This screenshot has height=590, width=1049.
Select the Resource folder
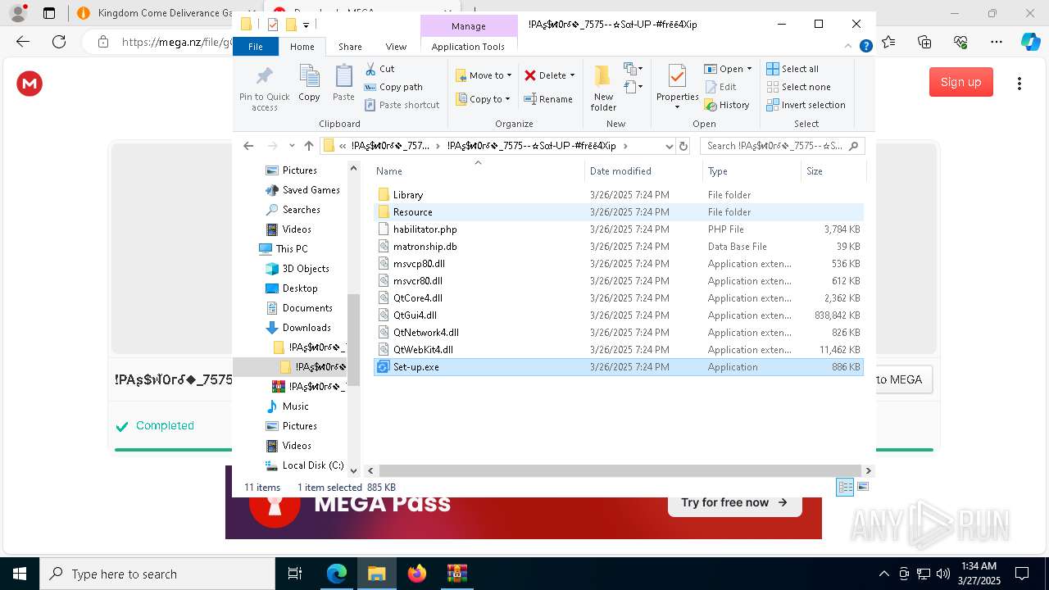click(x=619, y=212)
